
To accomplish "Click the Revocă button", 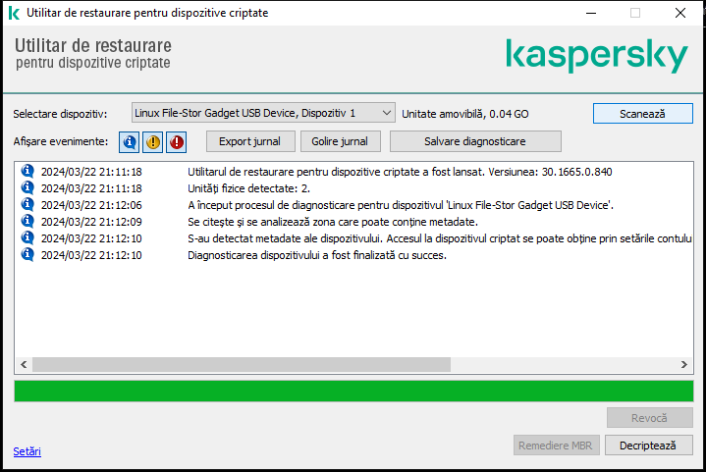I will [650, 418].
